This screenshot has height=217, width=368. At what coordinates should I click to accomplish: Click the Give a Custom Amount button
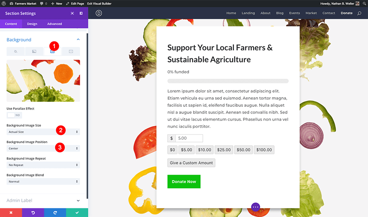[191, 163]
